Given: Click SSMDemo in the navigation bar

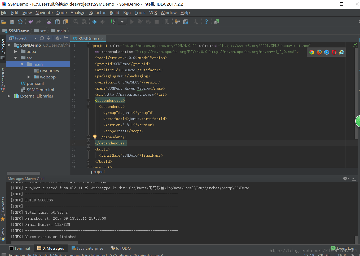Looking at the screenshot, I should pyautogui.click(x=16, y=31).
